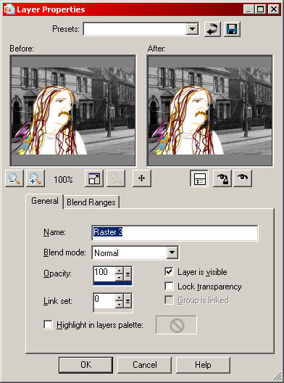Open the Presets dropdown list
Viewport: 284px width, 383px height.
pos(192,29)
